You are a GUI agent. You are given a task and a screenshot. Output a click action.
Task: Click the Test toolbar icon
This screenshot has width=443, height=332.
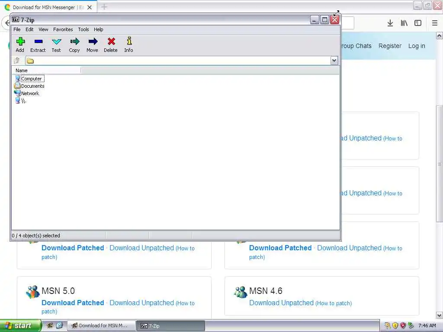[x=56, y=45]
